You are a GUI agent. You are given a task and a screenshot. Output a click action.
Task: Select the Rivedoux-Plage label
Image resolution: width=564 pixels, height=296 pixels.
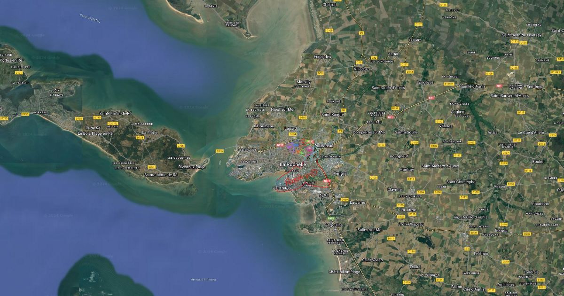point(192,167)
